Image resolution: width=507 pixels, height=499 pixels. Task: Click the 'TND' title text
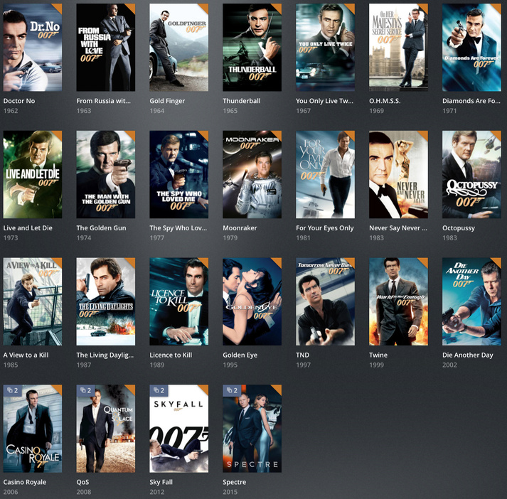303,355
